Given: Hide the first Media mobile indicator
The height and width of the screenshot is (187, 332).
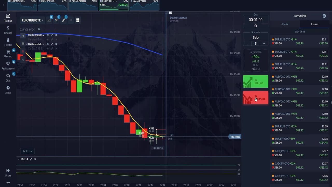Looking at the screenshot, I should pyautogui.click(x=48, y=35).
